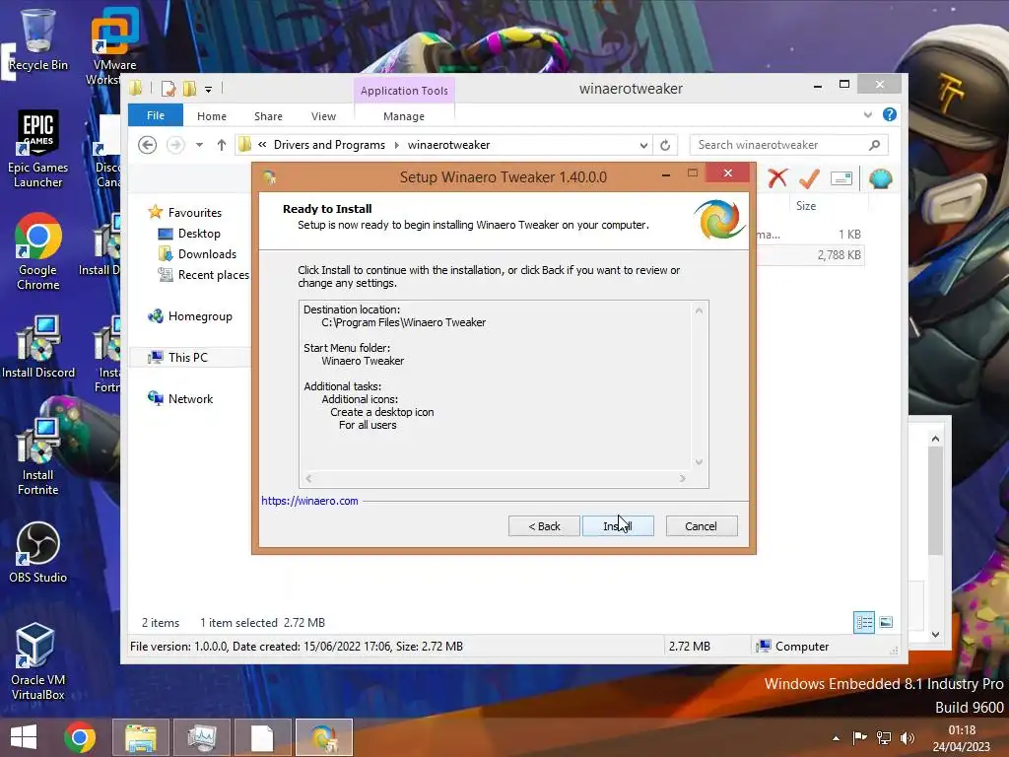Select Downloads under Favourites
1009x757 pixels.
tap(197, 254)
